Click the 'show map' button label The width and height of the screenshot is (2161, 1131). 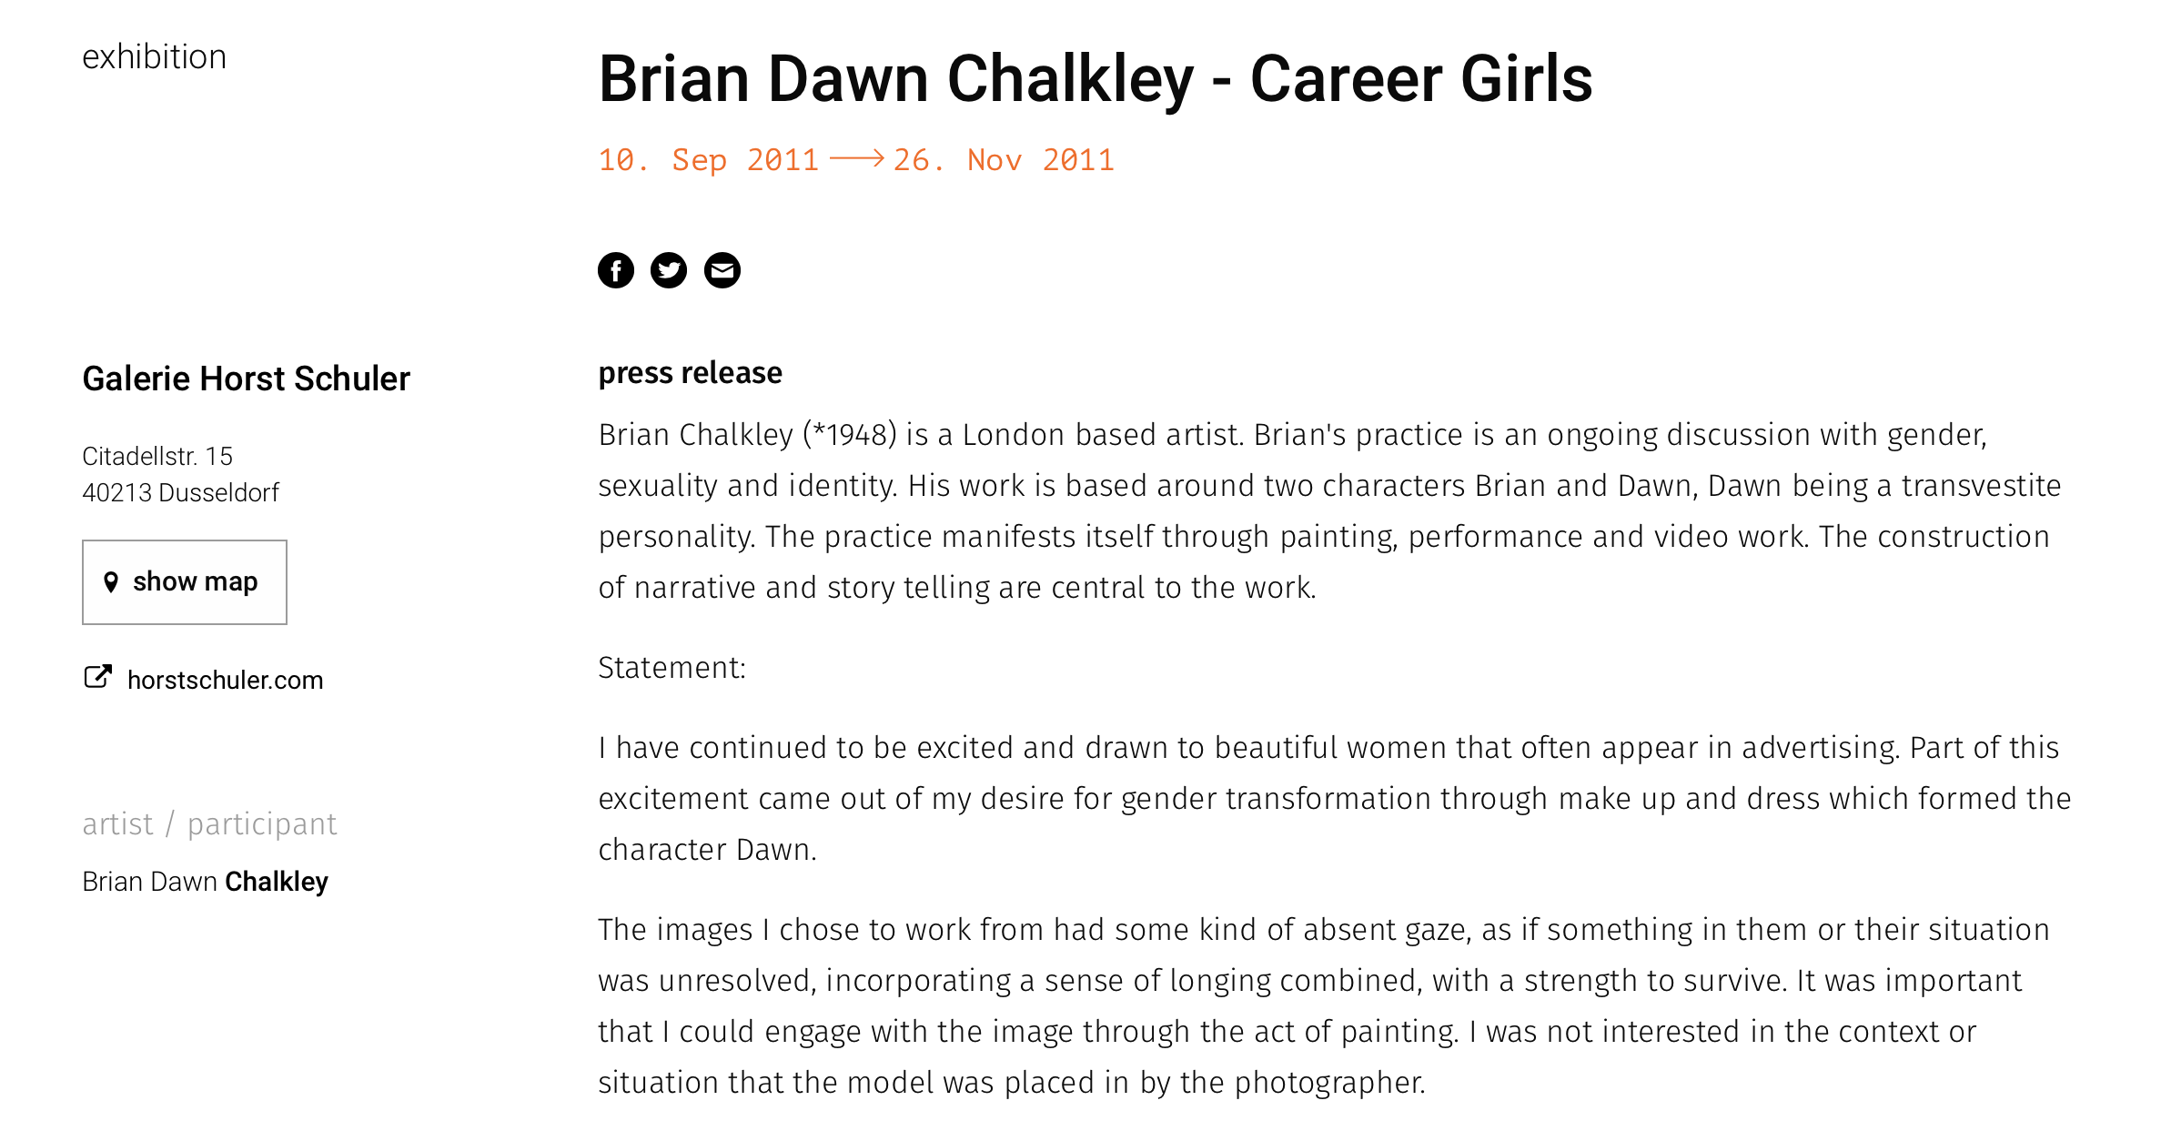[x=195, y=581]
